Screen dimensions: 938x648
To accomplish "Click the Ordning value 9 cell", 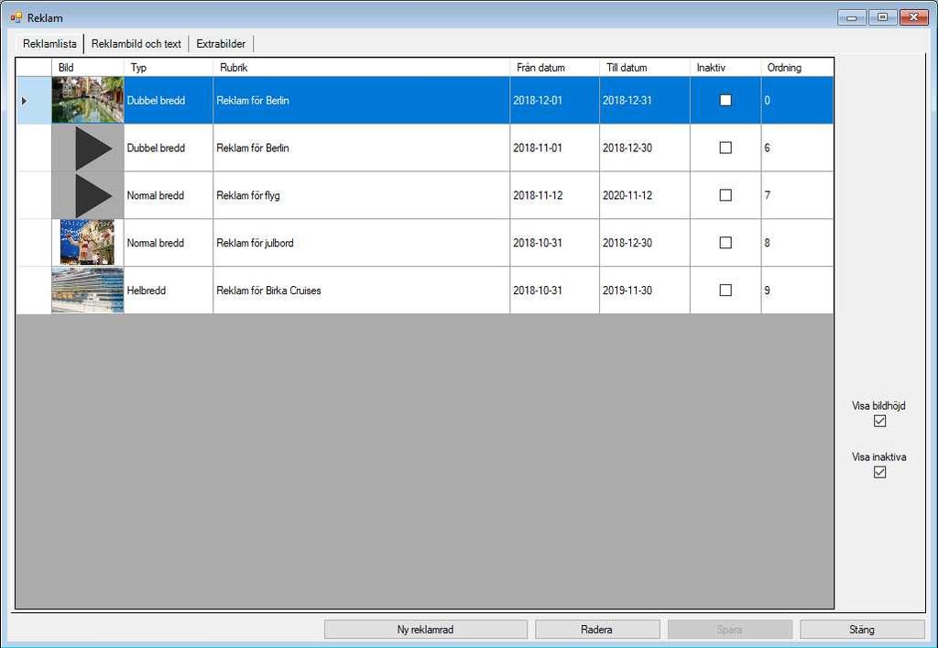I will pos(797,291).
